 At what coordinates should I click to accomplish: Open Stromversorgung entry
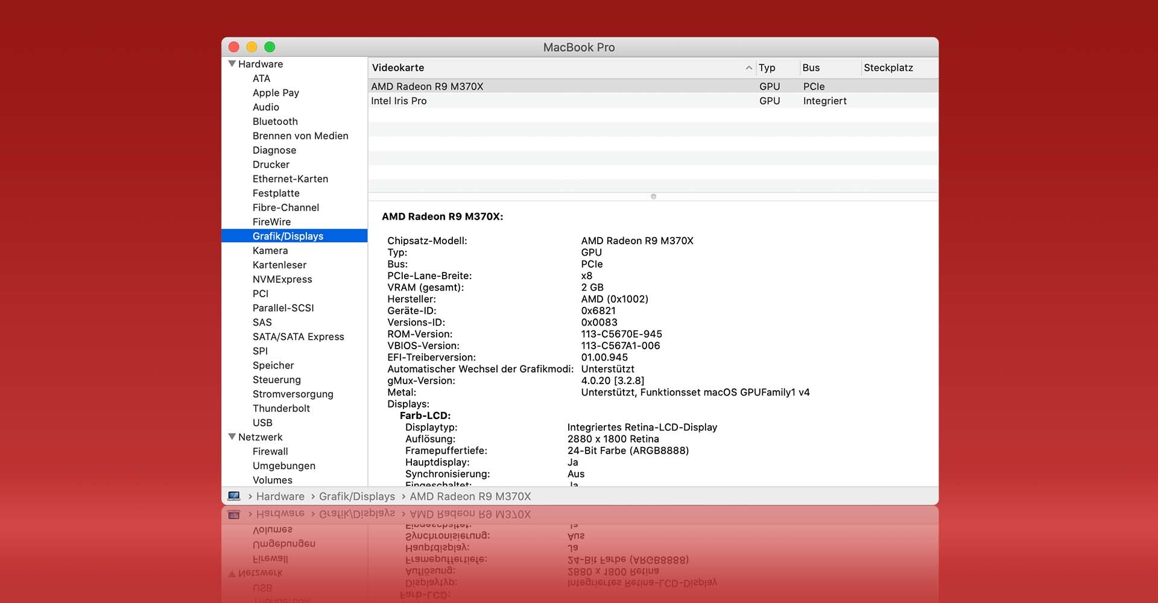click(293, 394)
